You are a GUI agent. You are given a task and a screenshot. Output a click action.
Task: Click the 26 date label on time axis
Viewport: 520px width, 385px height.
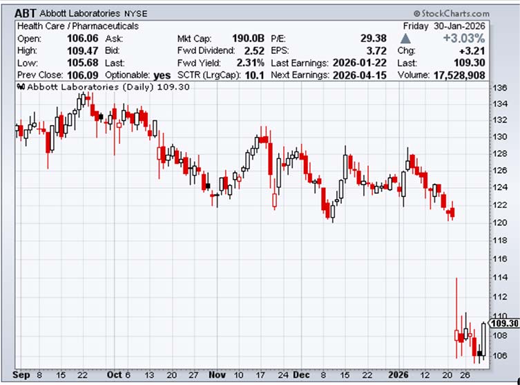point(465,375)
